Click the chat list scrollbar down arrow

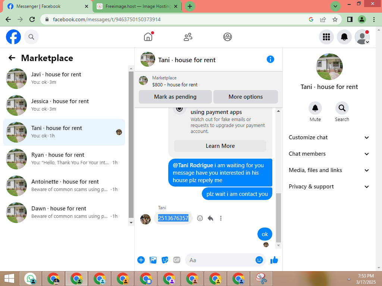[x=131, y=223]
